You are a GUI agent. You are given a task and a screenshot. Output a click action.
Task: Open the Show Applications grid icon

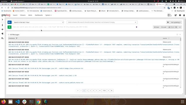click(183, 102)
